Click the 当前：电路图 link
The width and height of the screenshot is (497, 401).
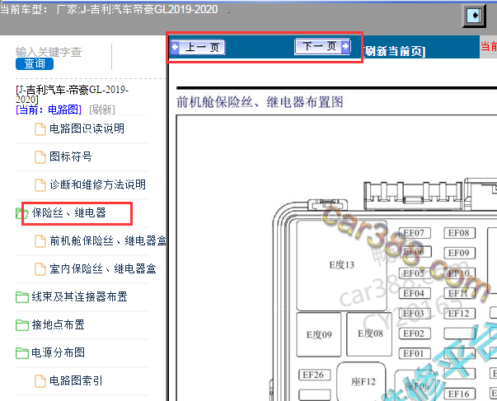49,110
